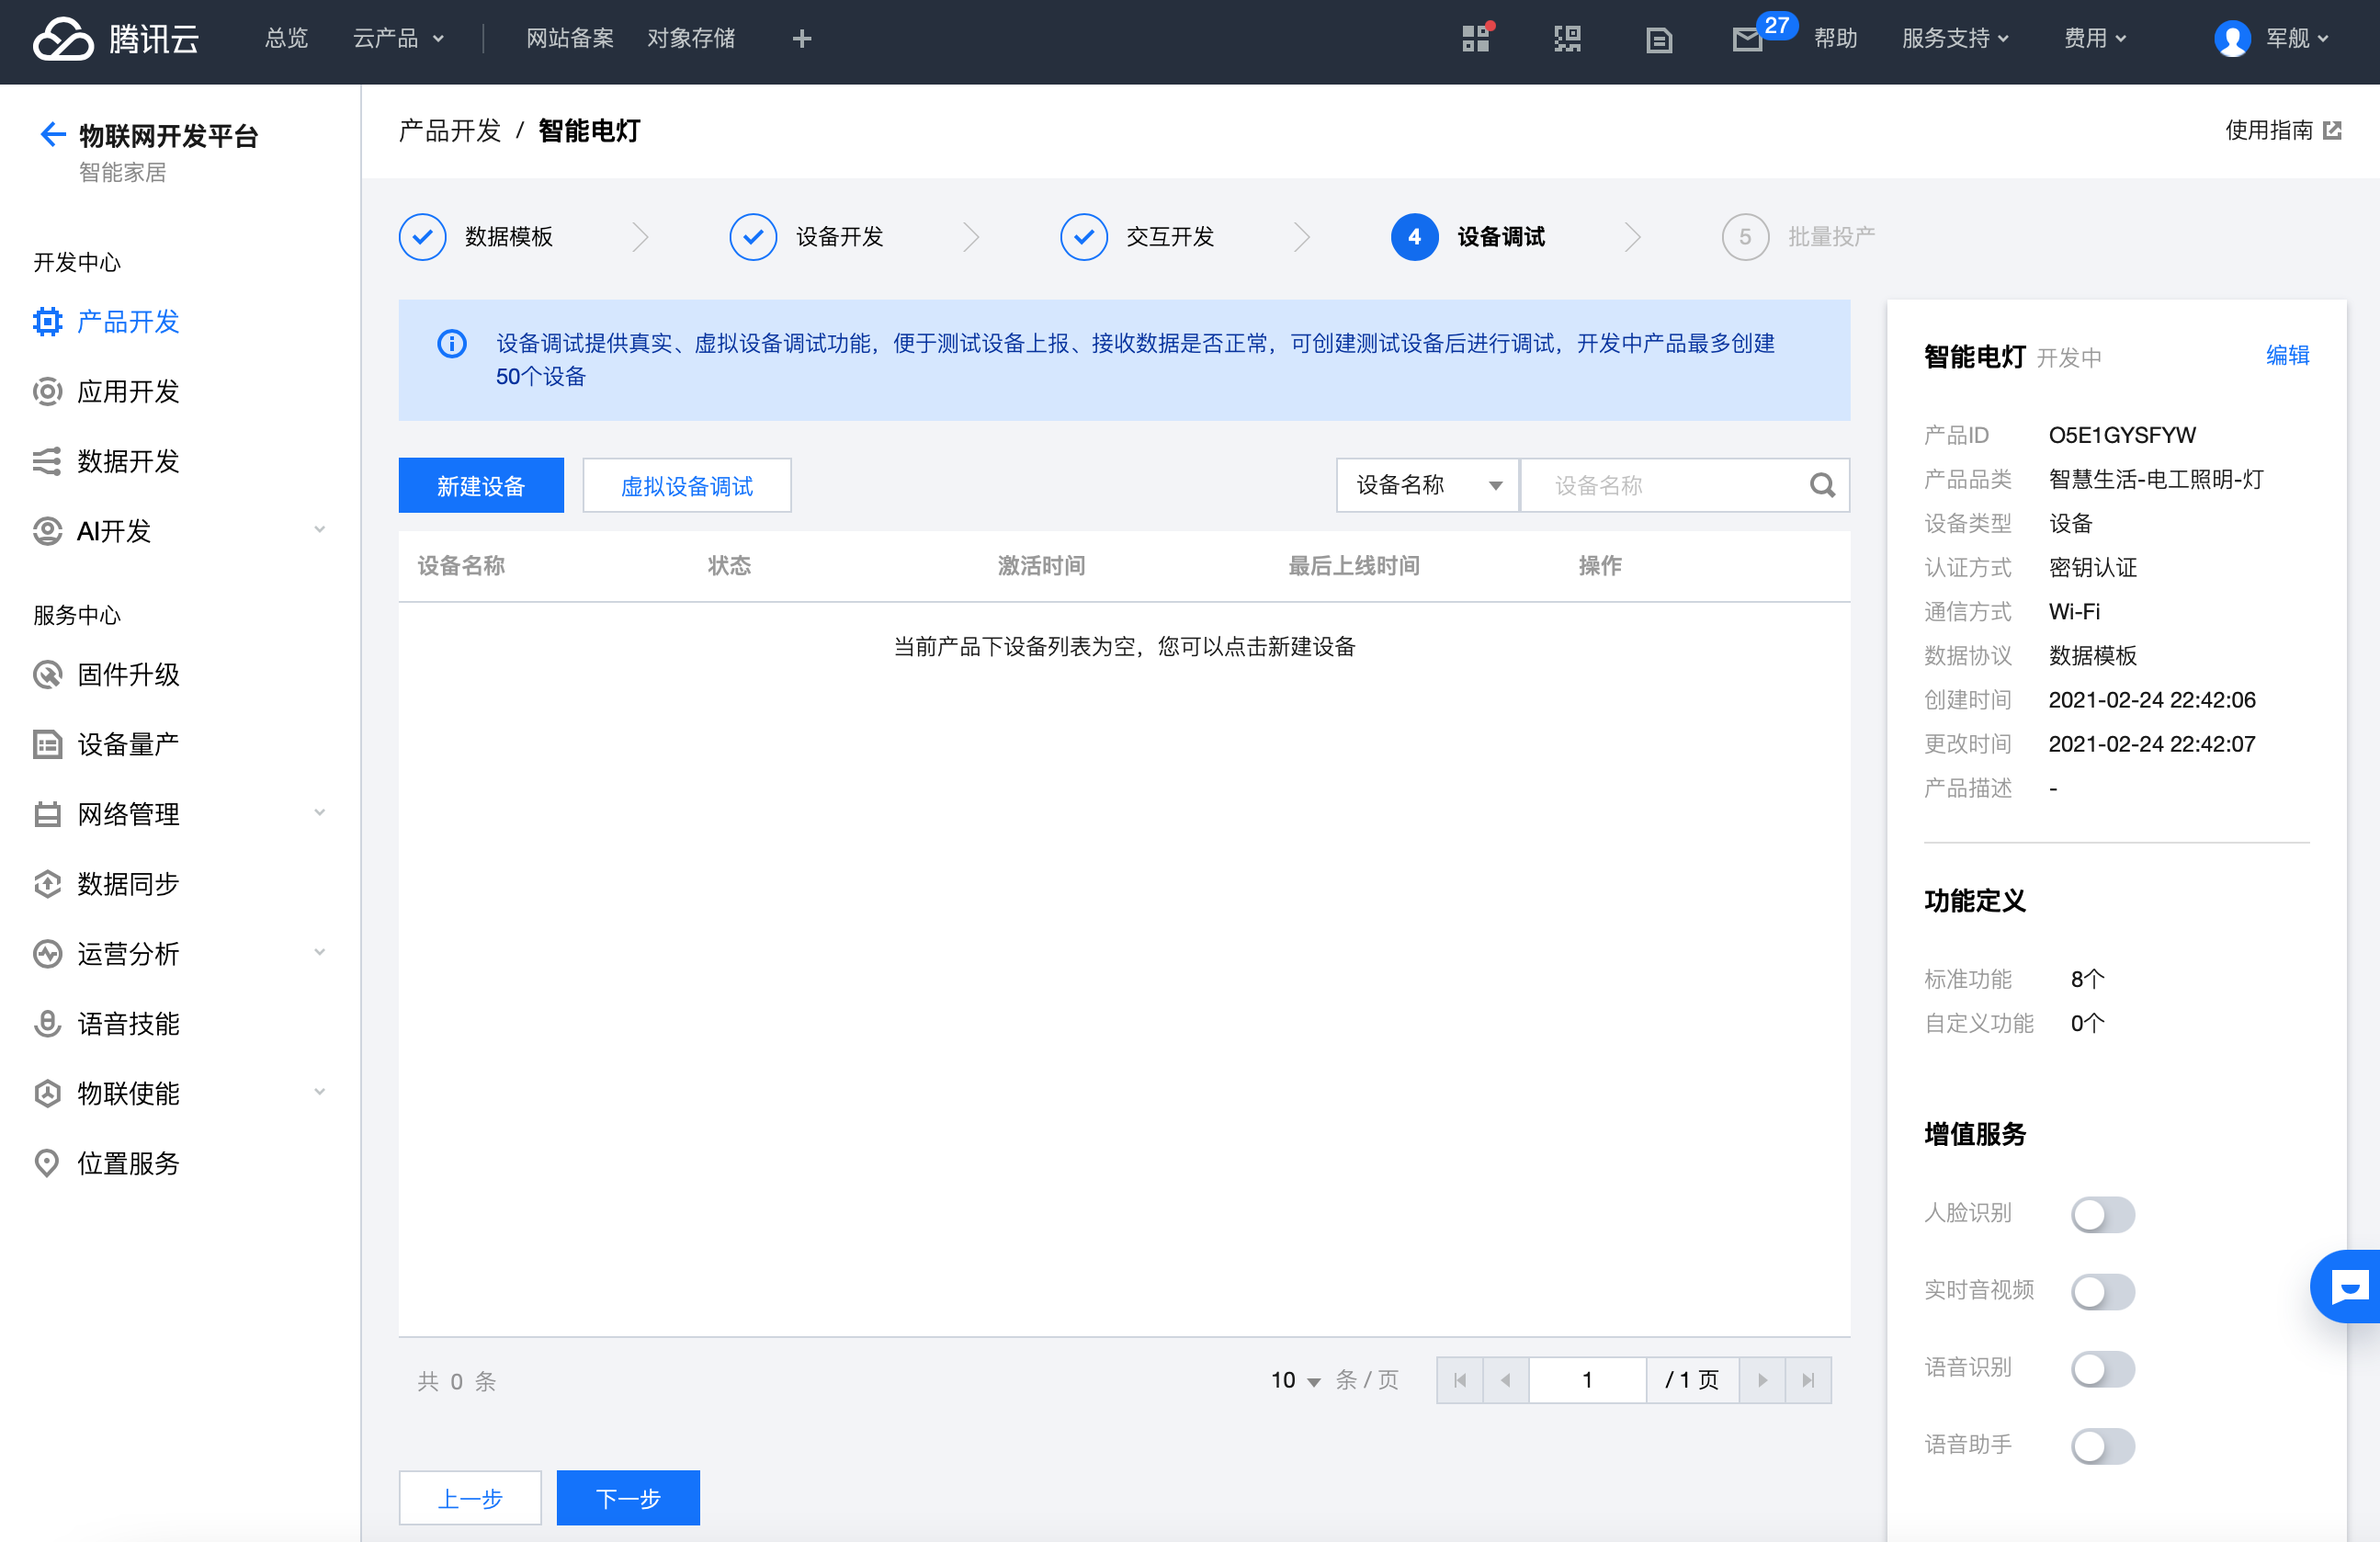Screen dimensions: 2380x1542
Task: Open the plus icon in top navigation
Action: coord(801,39)
